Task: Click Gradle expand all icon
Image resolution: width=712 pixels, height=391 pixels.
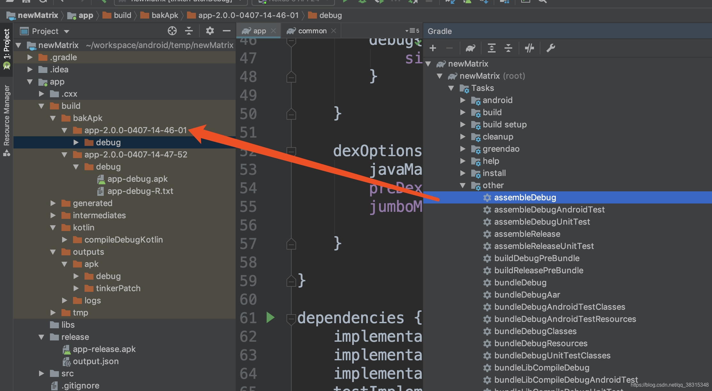Action: (x=491, y=48)
